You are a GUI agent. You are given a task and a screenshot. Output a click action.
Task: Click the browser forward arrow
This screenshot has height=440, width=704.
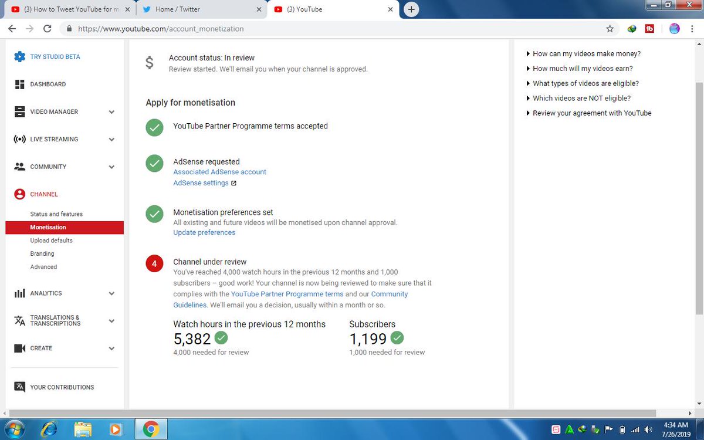pyautogui.click(x=29, y=28)
